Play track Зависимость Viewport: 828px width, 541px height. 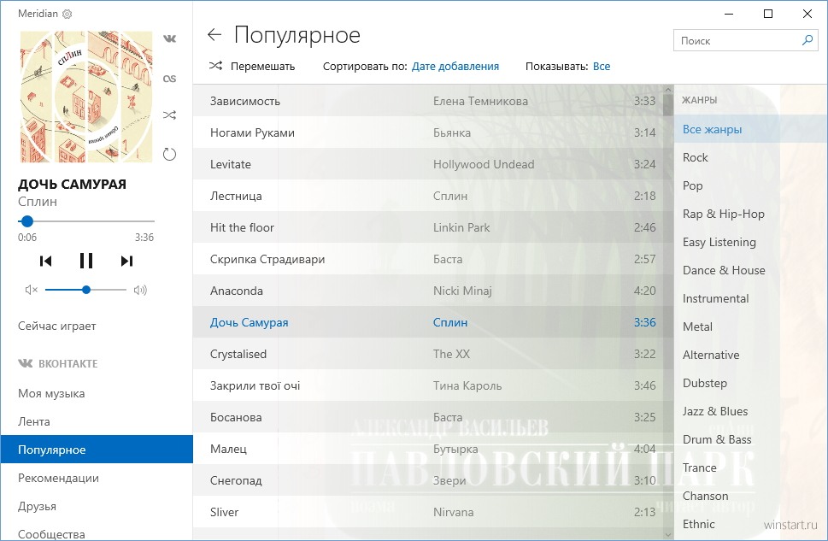429,101
